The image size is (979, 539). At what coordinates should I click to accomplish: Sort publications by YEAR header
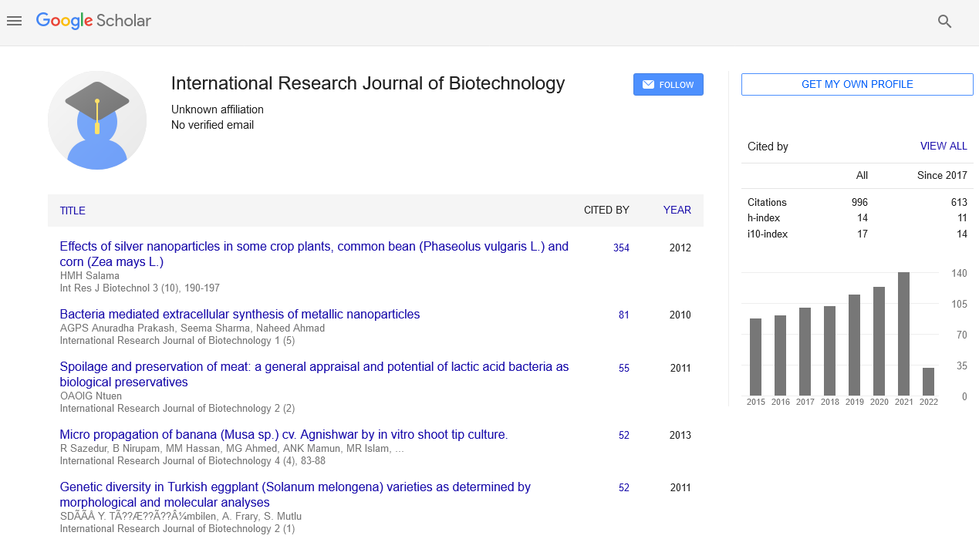[677, 210]
